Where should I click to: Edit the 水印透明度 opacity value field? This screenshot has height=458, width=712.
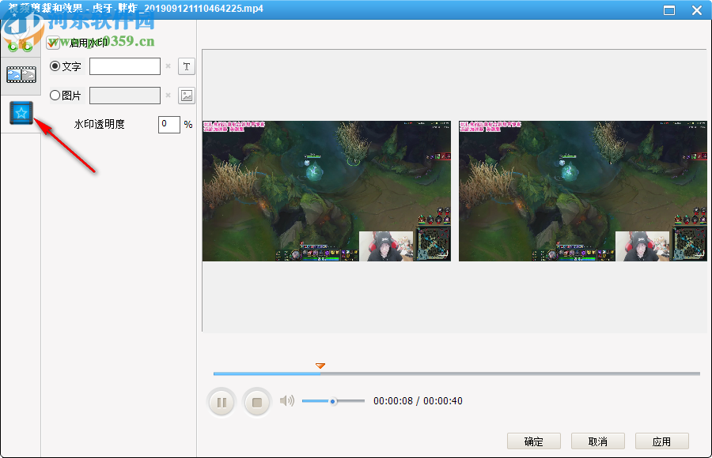tap(169, 124)
